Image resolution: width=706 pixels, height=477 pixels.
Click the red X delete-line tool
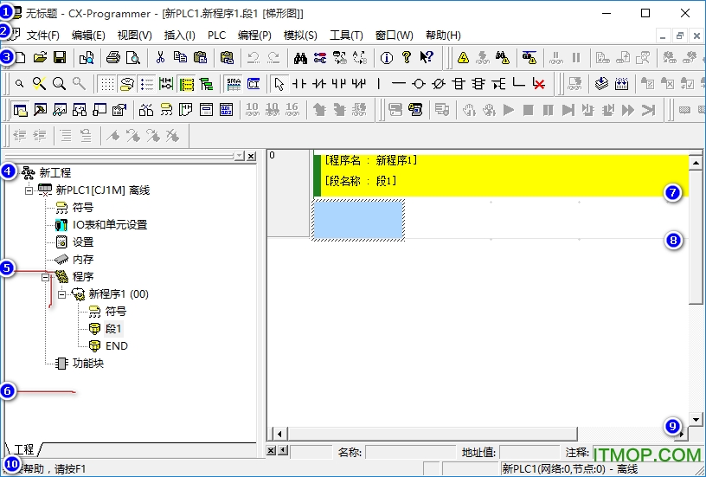pyautogui.click(x=538, y=84)
